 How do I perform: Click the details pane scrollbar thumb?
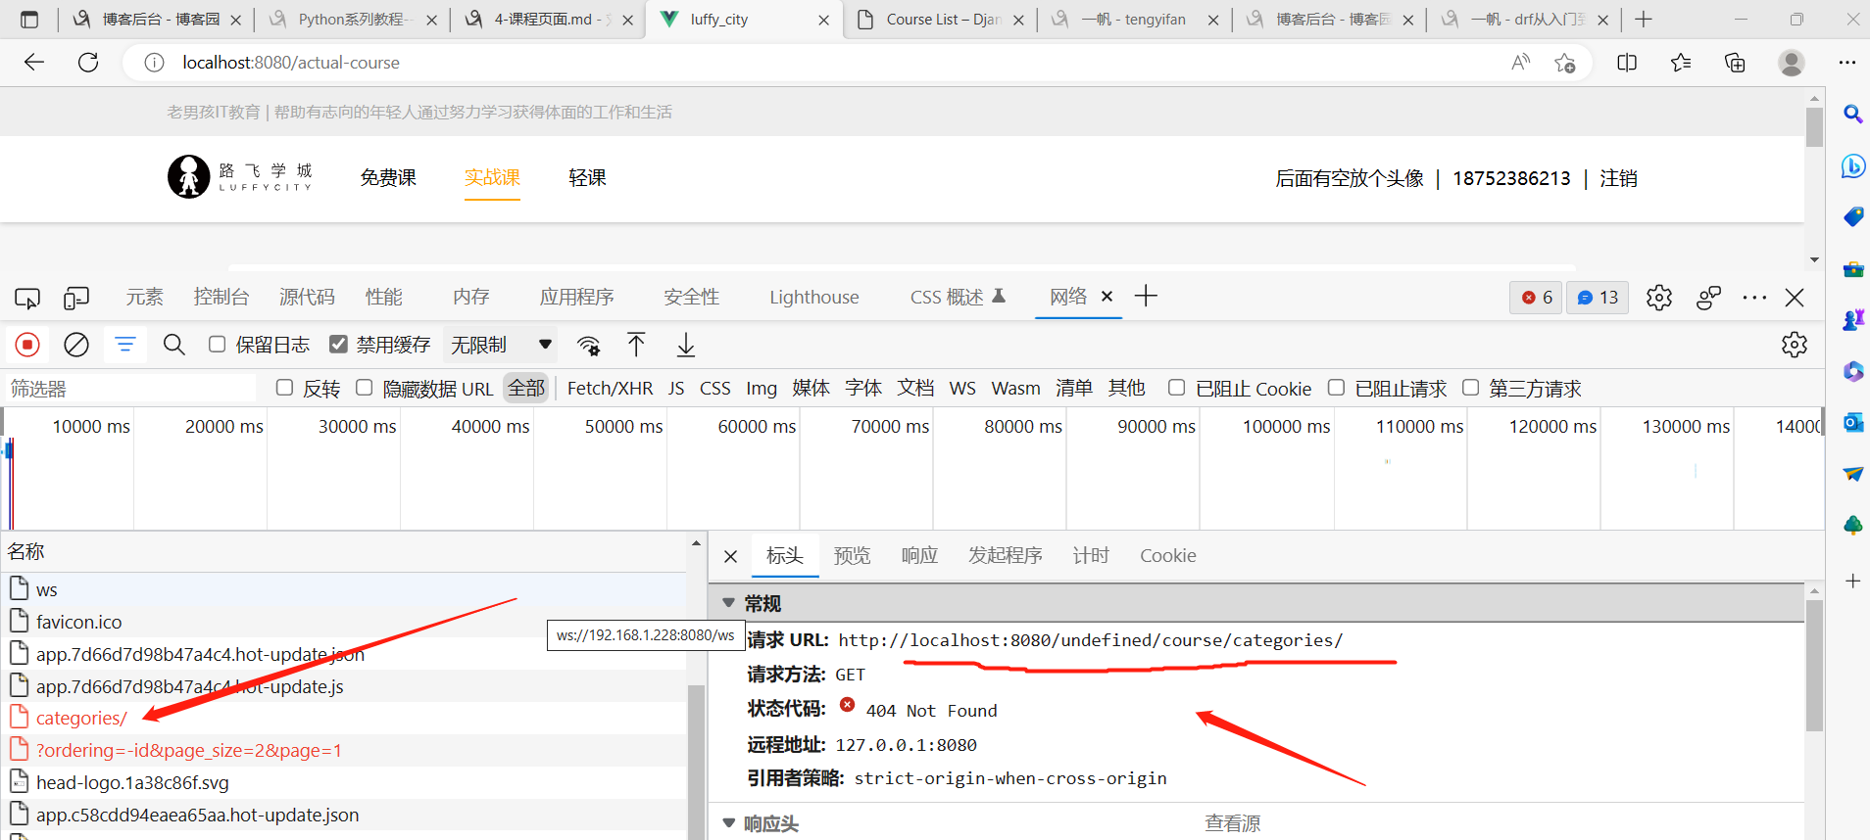coord(1814,666)
